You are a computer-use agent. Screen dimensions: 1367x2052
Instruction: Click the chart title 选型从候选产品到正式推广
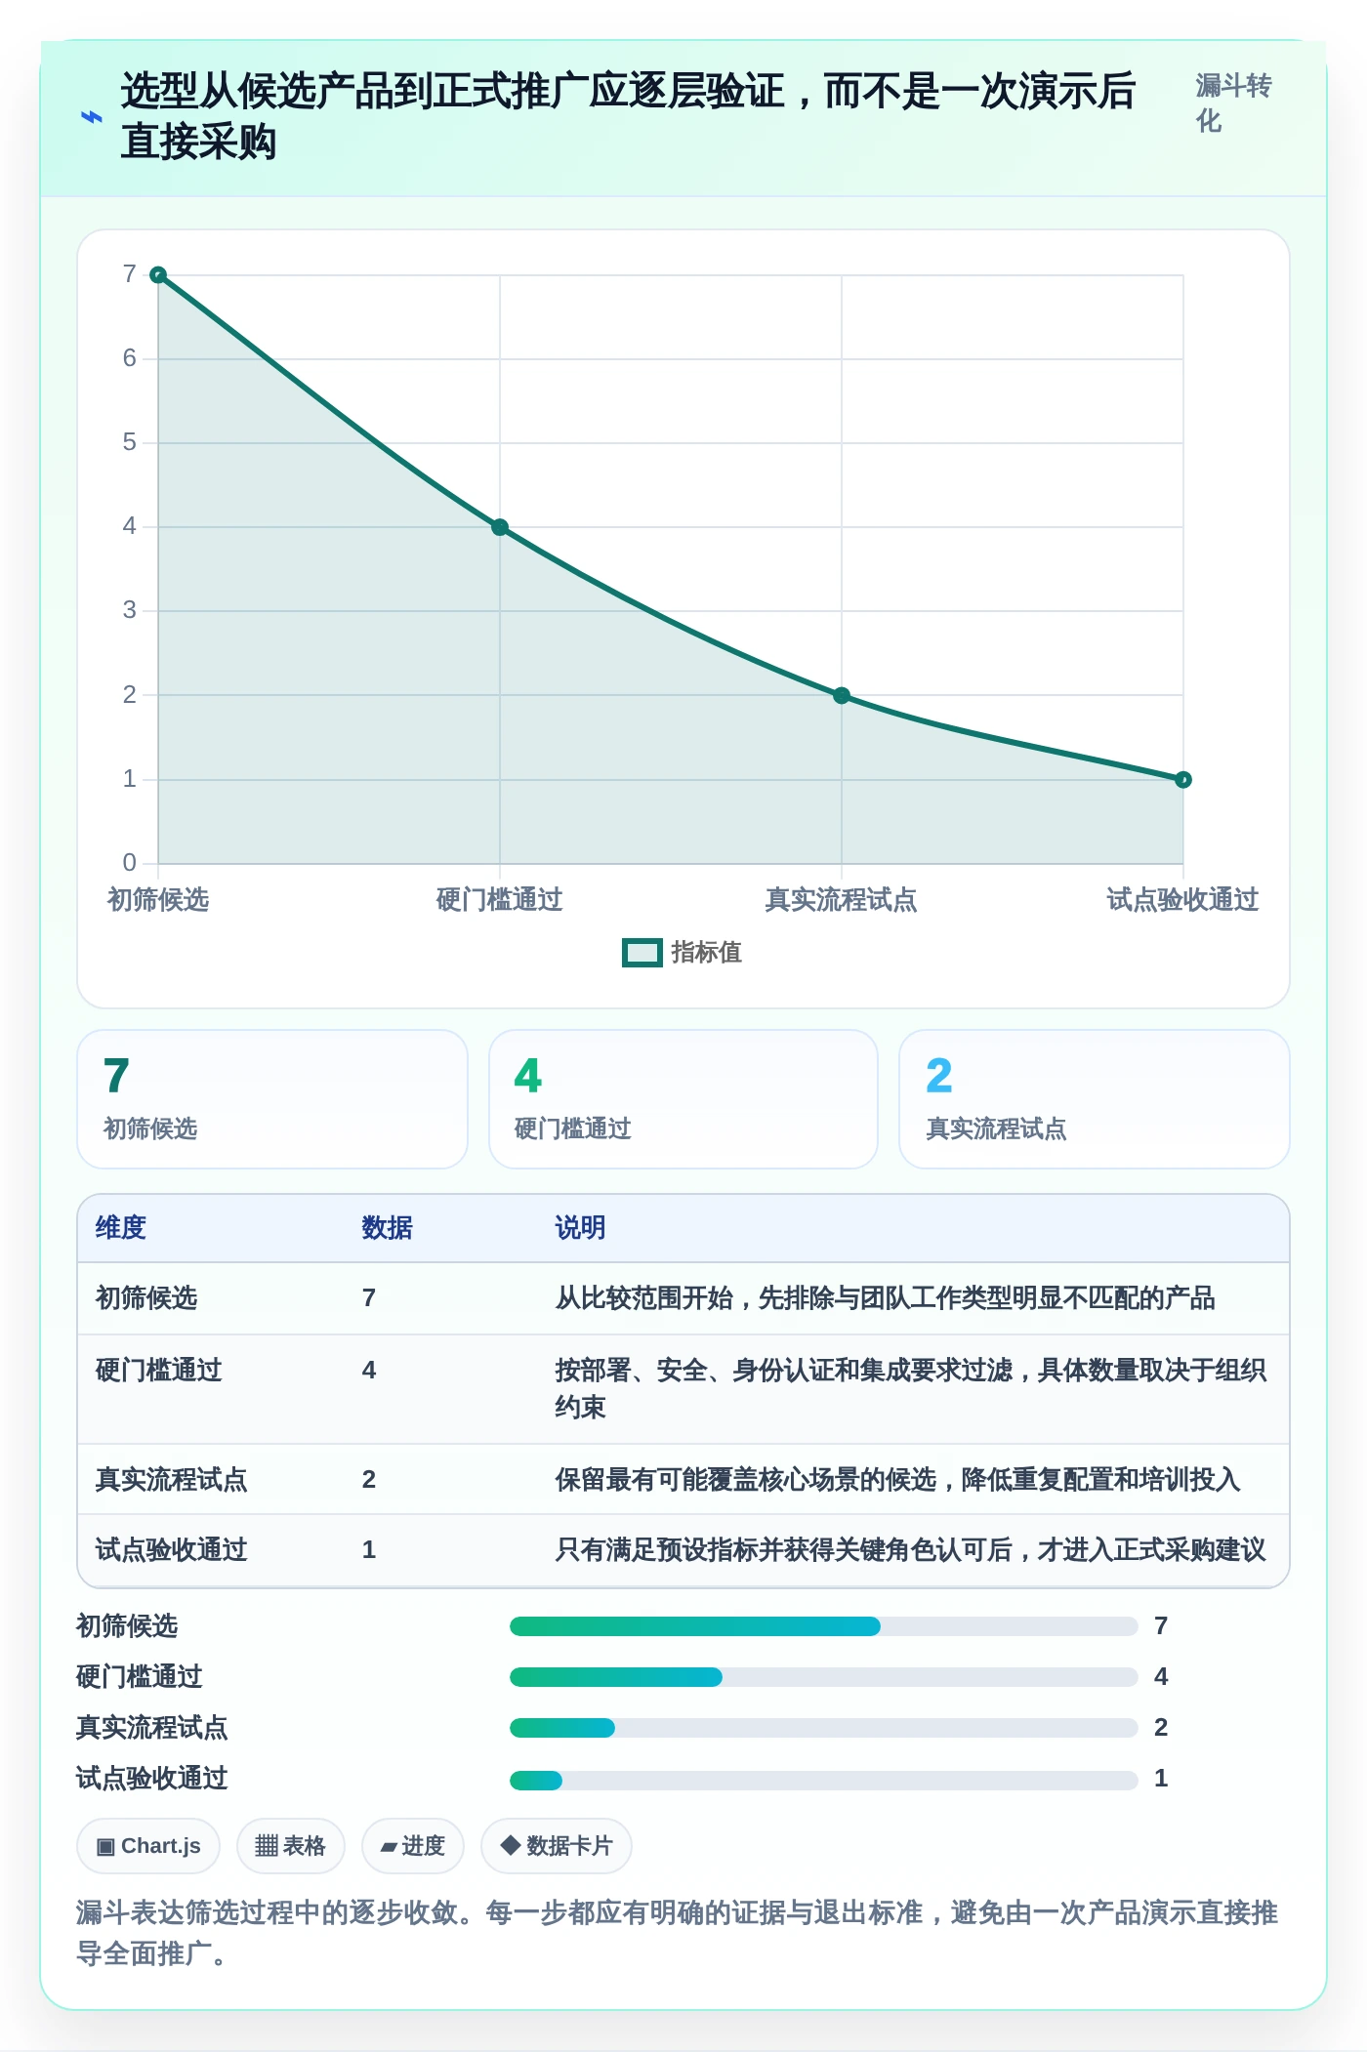pos(629,117)
